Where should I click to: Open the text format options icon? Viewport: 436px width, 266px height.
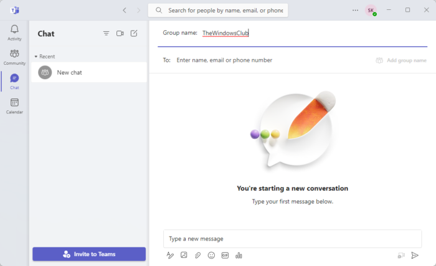170,255
